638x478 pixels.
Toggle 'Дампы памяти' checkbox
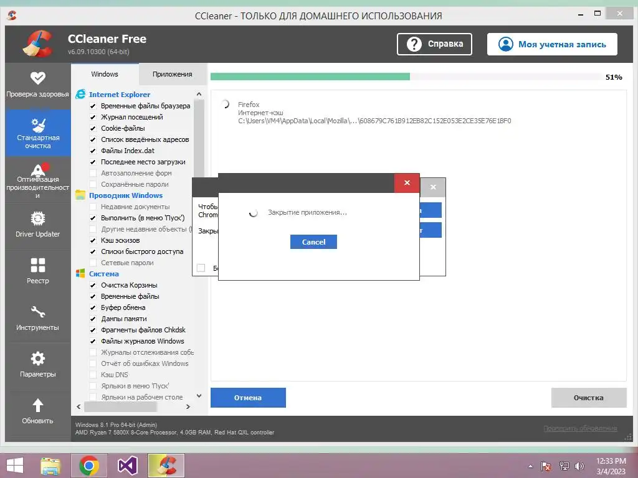pos(93,319)
